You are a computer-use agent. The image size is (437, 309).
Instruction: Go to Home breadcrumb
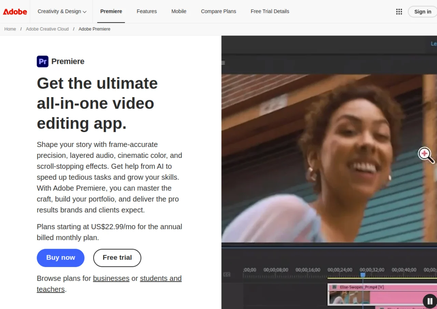point(10,29)
